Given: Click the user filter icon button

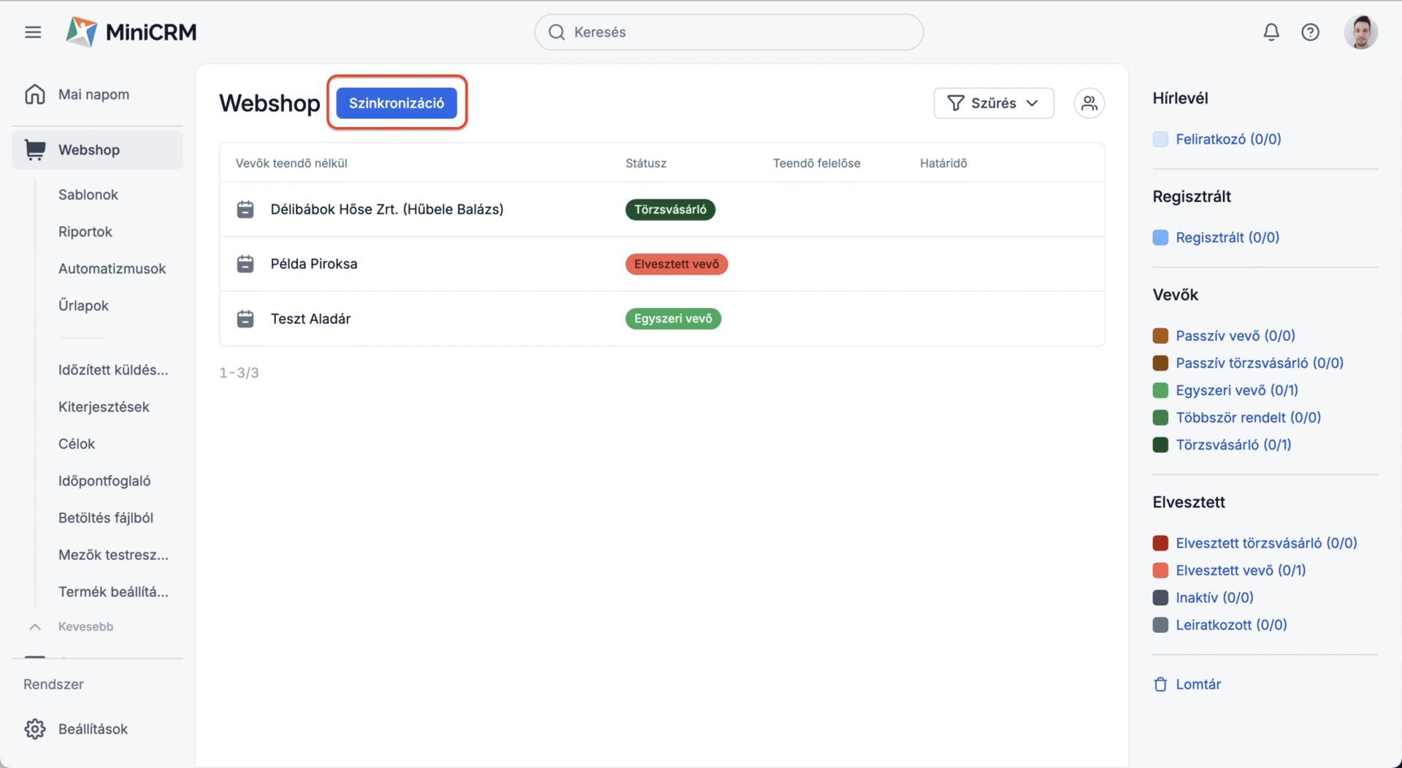Looking at the screenshot, I should click(x=1089, y=103).
